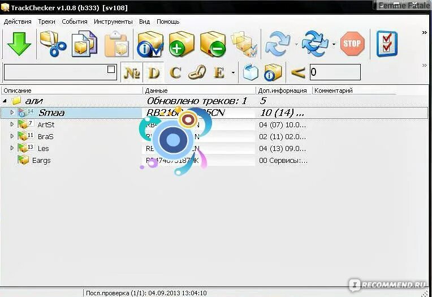Select the ArtSt track item
The width and height of the screenshot is (432, 297).
(46, 124)
